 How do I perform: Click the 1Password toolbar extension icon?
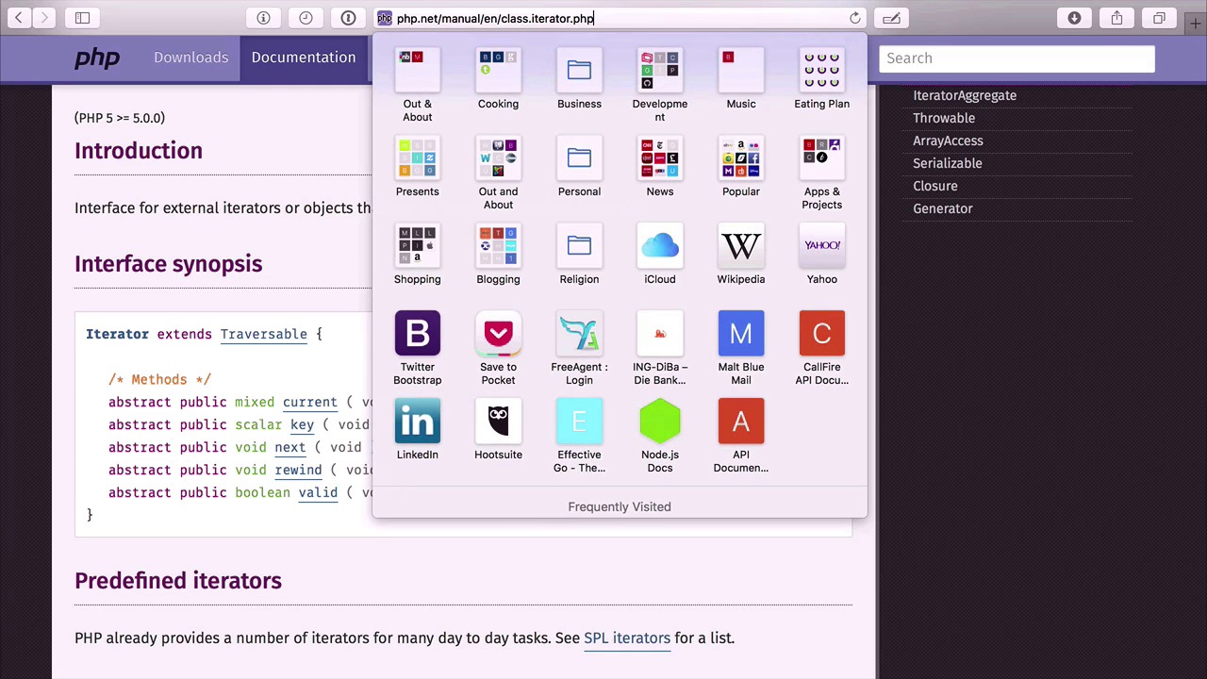point(348,18)
